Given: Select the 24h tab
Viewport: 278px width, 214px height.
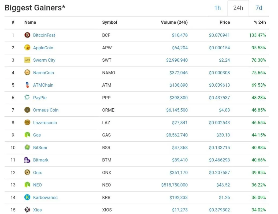Looking at the screenshot, I should click(x=238, y=8).
